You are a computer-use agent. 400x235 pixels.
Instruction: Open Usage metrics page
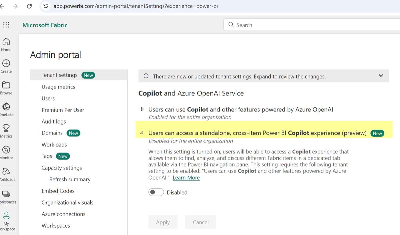pos(58,87)
